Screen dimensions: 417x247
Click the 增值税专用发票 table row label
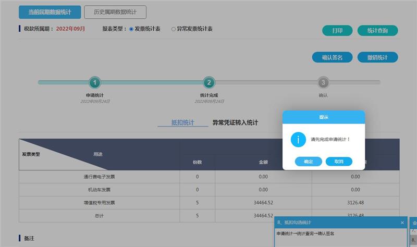100,202
